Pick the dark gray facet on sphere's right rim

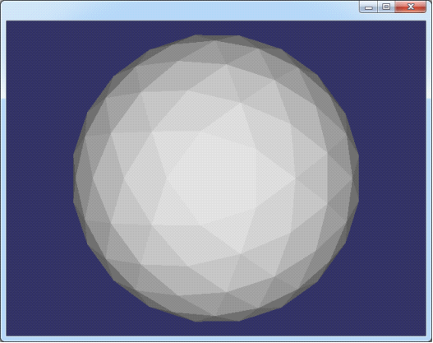pyautogui.click(x=355, y=177)
